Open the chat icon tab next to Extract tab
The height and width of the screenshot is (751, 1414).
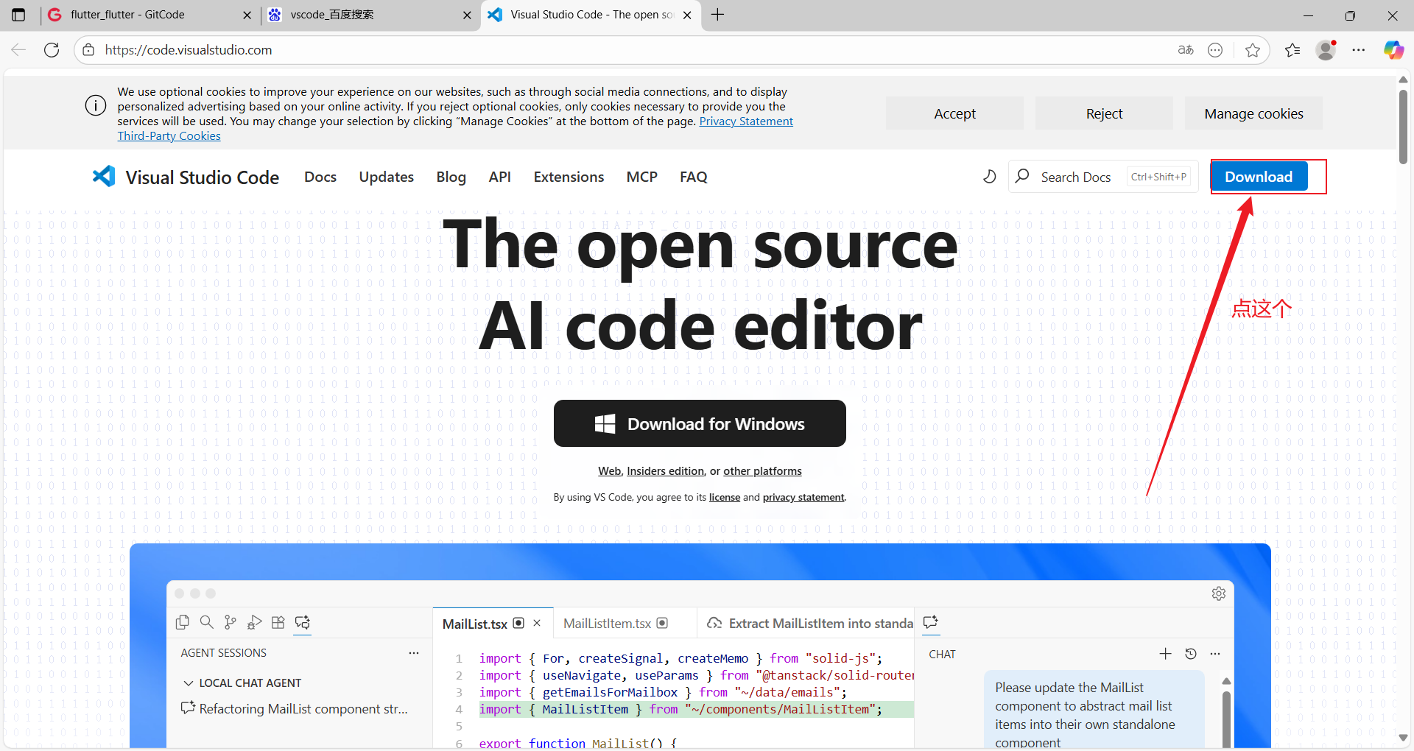click(x=931, y=622)
